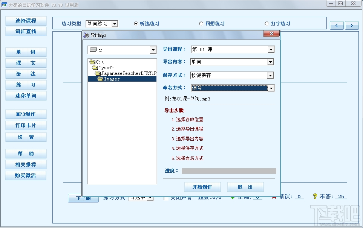Open the 练习类型 dropdown
363x228 pixels.
point(115,24)
